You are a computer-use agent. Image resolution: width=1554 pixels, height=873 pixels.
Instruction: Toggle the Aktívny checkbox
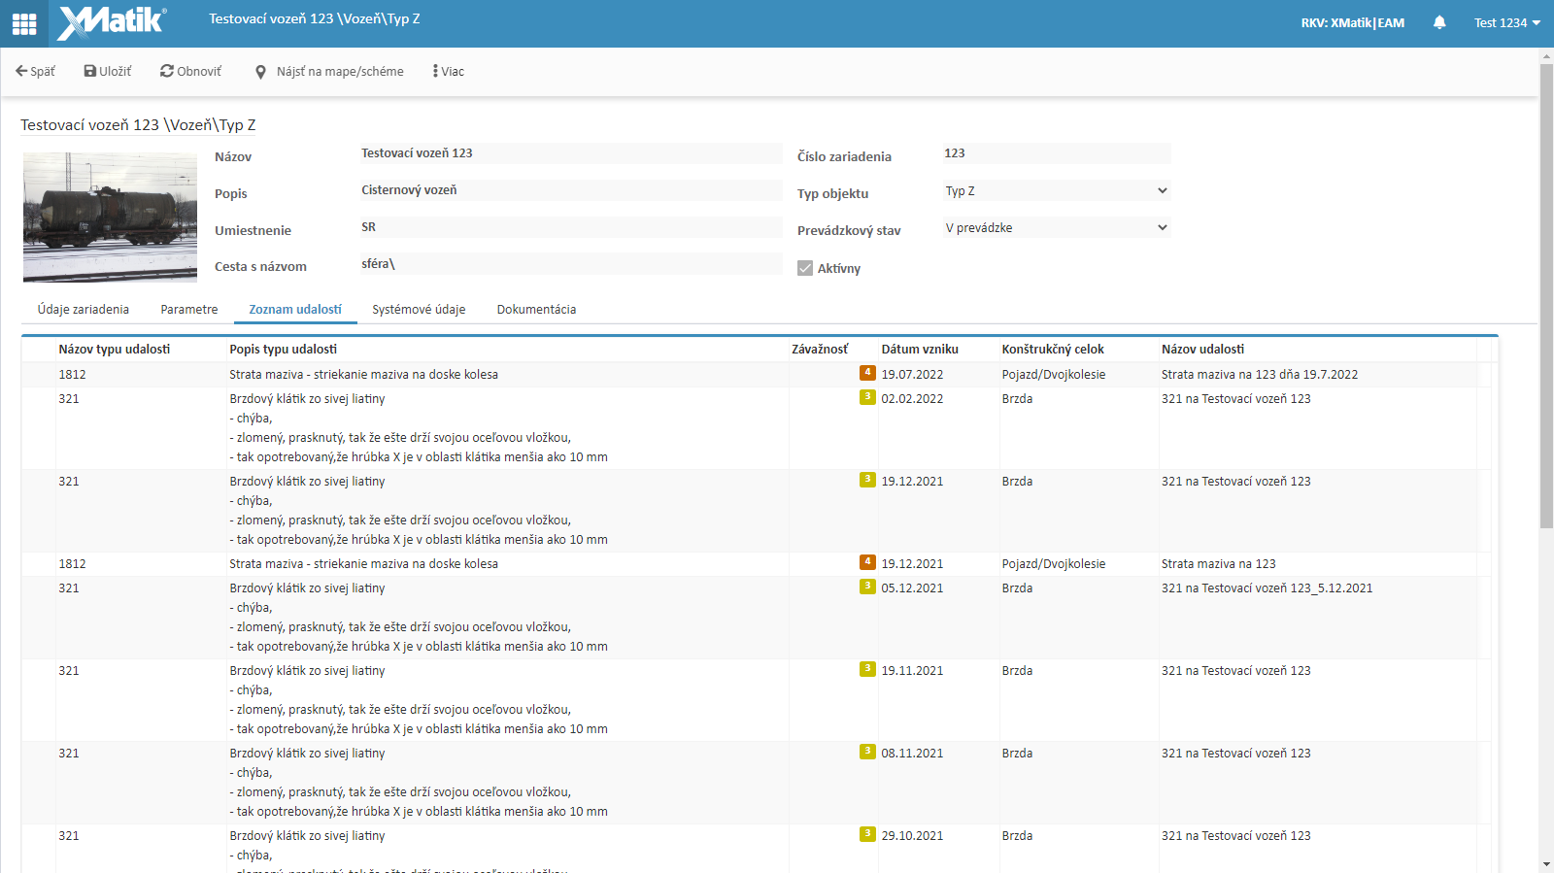(x=805, y=268)
